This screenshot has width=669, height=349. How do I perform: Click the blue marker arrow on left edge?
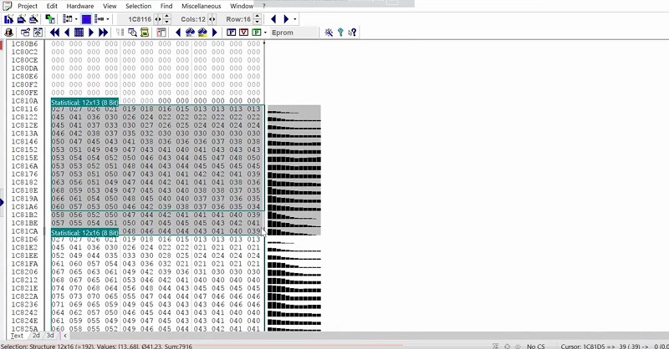click(x=2, y=202)
